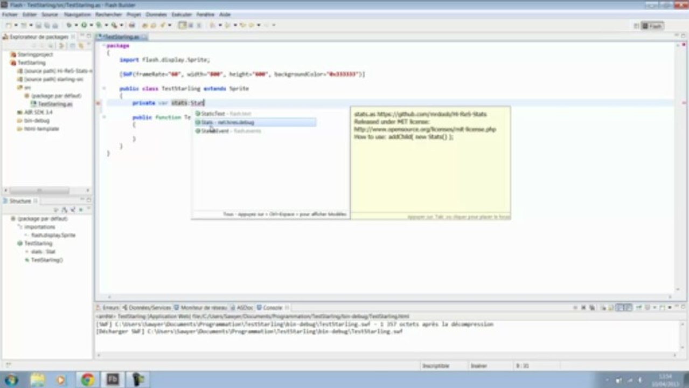Image resolution: width=689 pixels, height=388 pixels.
Task: Select the html-template folder
Action: point(38,129)
